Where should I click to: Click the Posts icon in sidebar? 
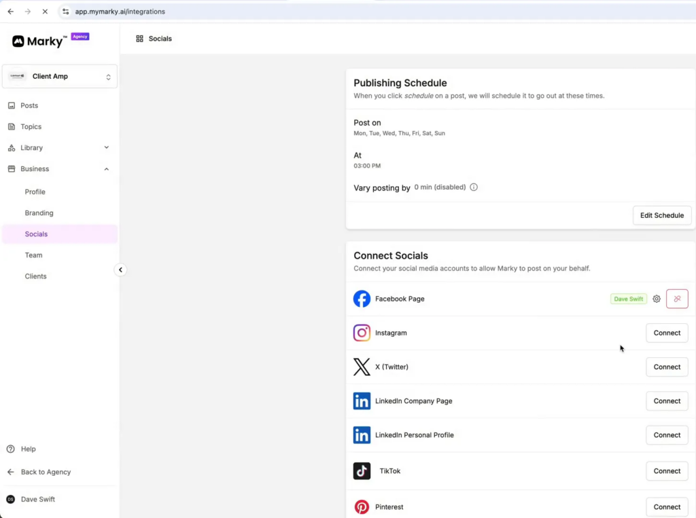[12, 105]
